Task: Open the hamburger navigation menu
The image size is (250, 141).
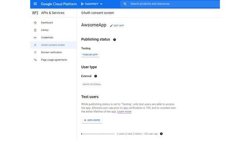Action: pyautogui.click(x=35, y=4)
